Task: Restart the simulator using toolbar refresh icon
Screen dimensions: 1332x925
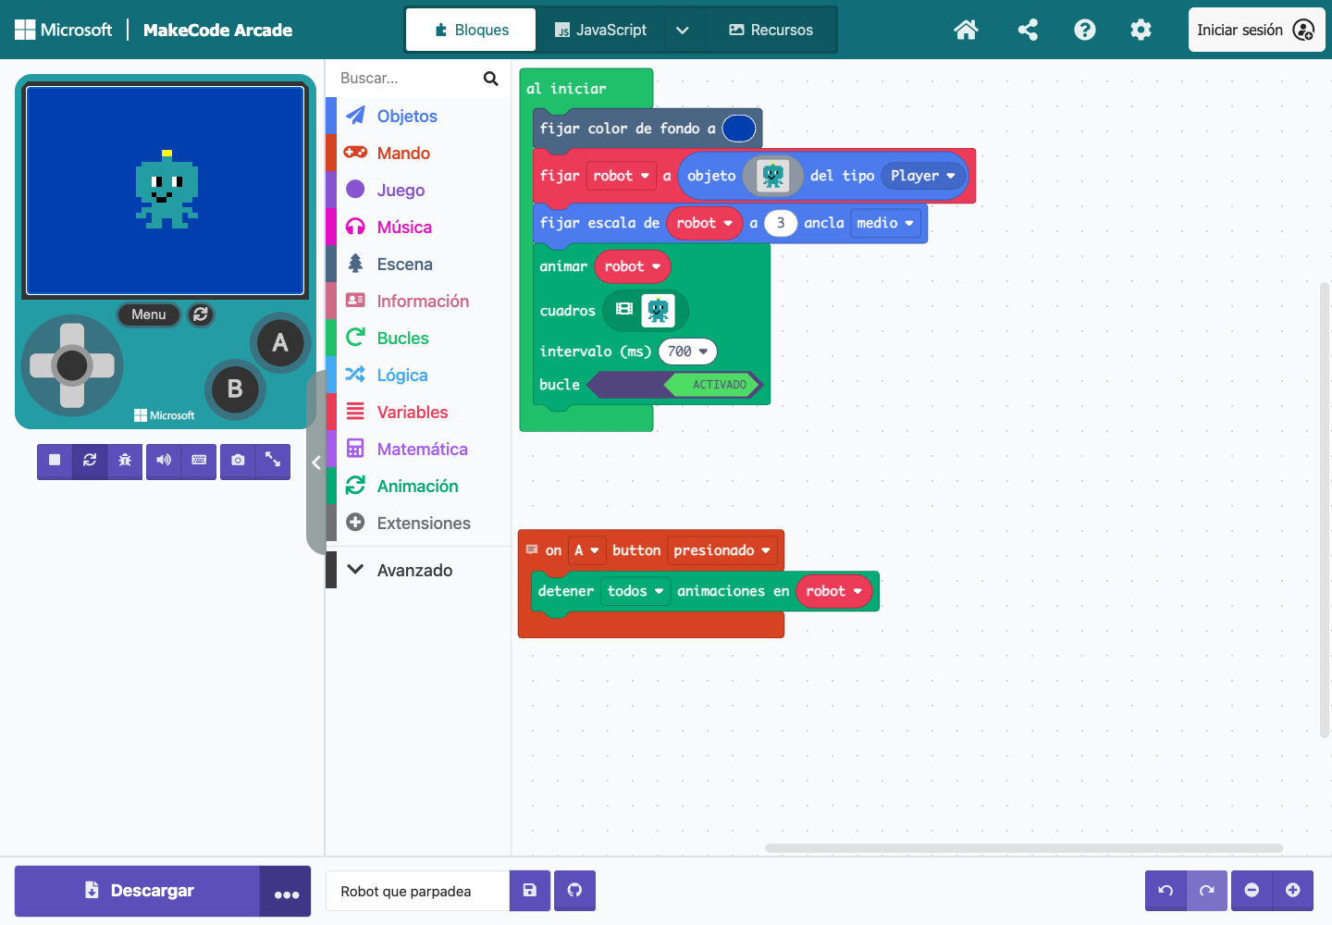Action: pos(90,460)
